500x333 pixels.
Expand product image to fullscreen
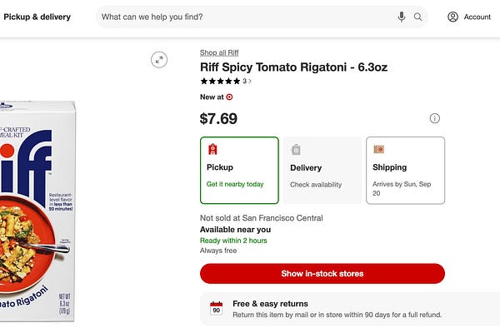[159, 60]
